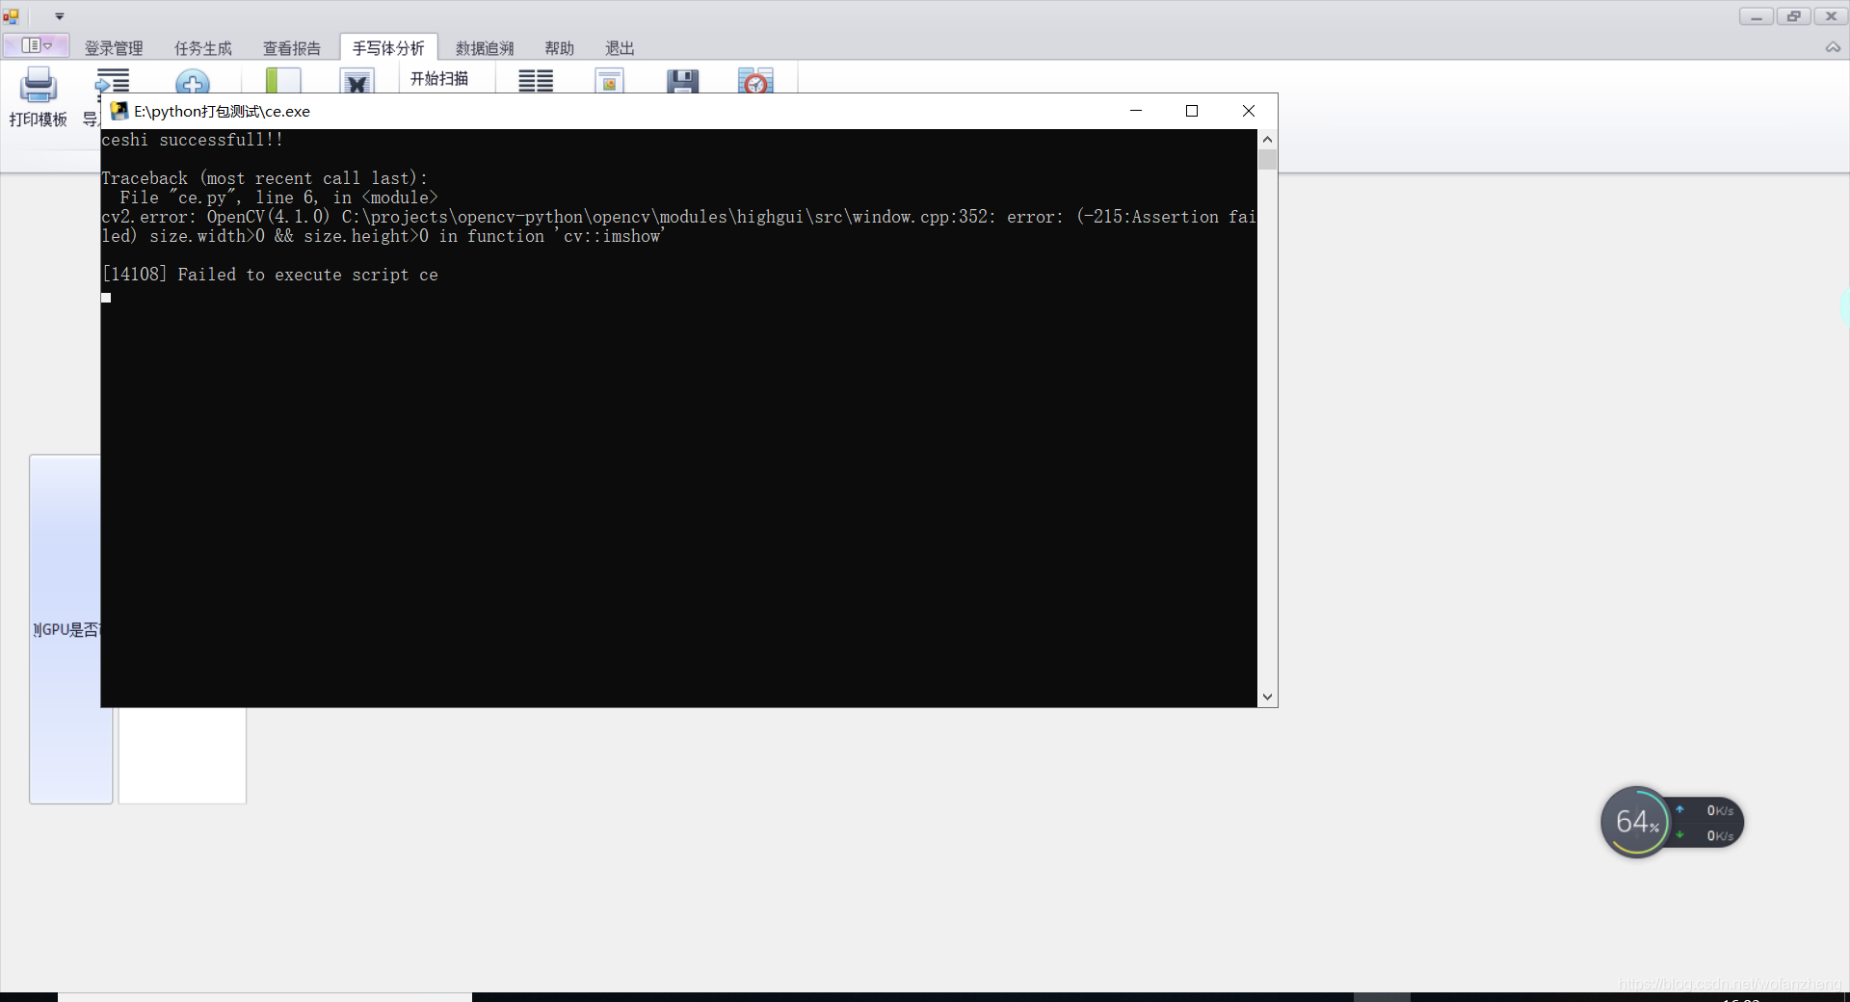Image resolution: width=1850 pixels, height=1002 pixels.
Task: Open the 帮助 tab
Action: 560,48
